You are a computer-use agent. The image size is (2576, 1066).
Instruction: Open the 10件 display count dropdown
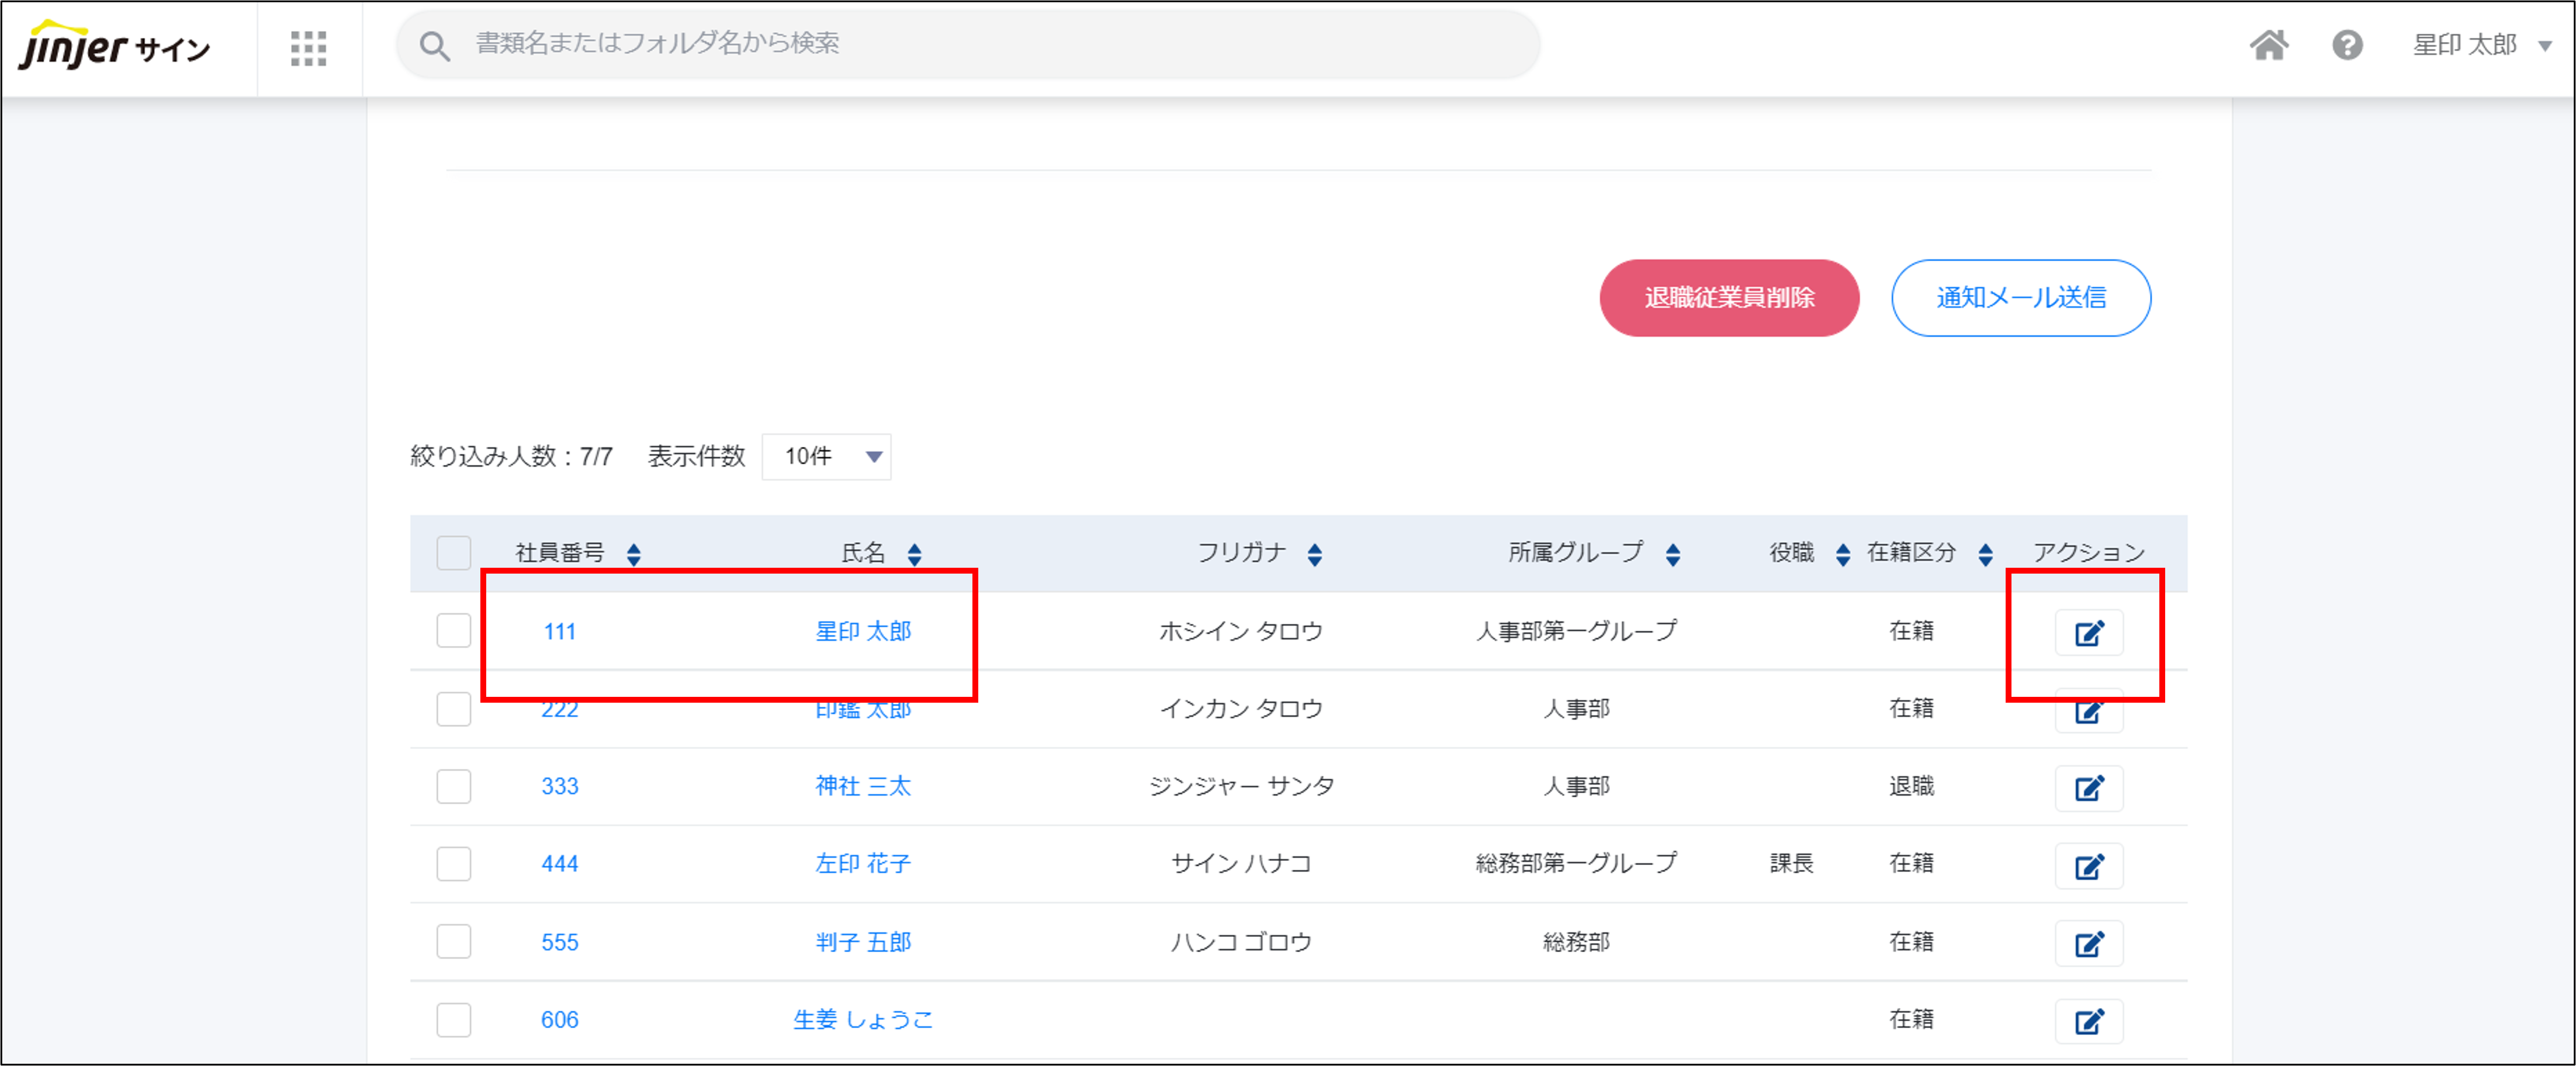[826, 457]
